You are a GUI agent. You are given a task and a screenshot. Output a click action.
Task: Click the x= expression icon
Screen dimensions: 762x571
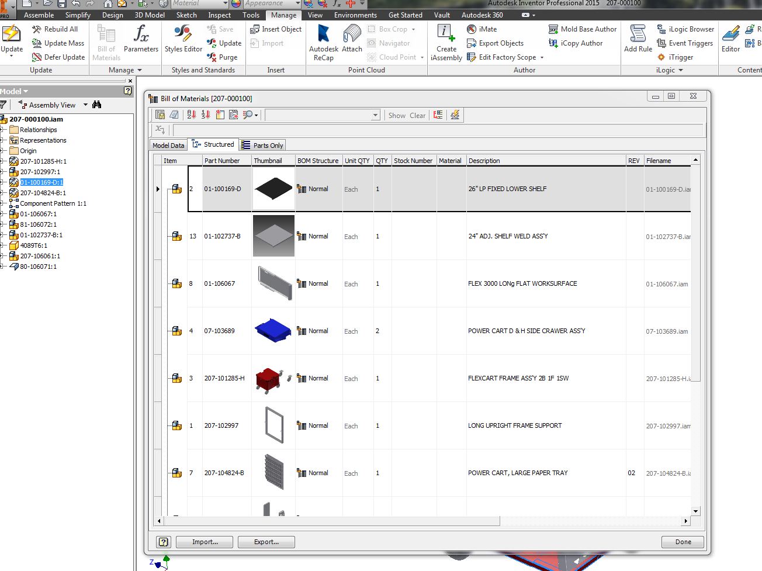160,130
